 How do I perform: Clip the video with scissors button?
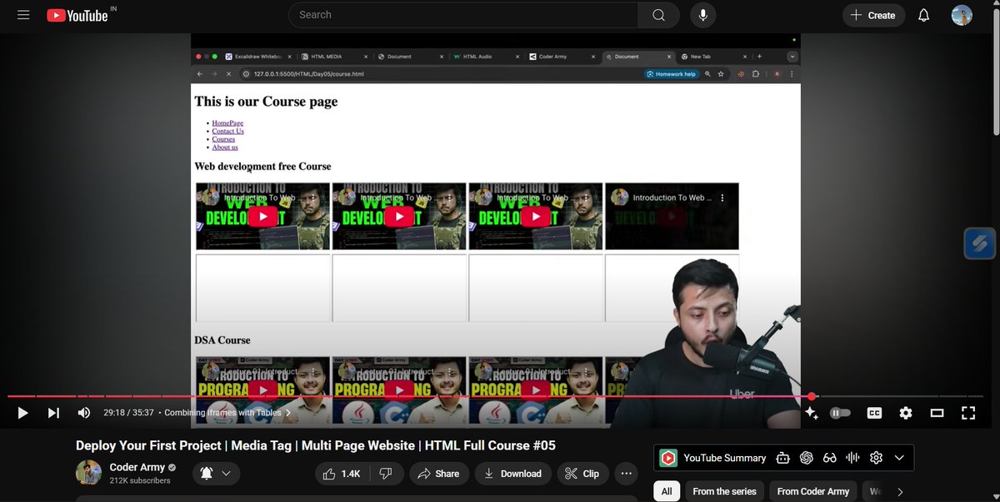[x=582, y=474]
